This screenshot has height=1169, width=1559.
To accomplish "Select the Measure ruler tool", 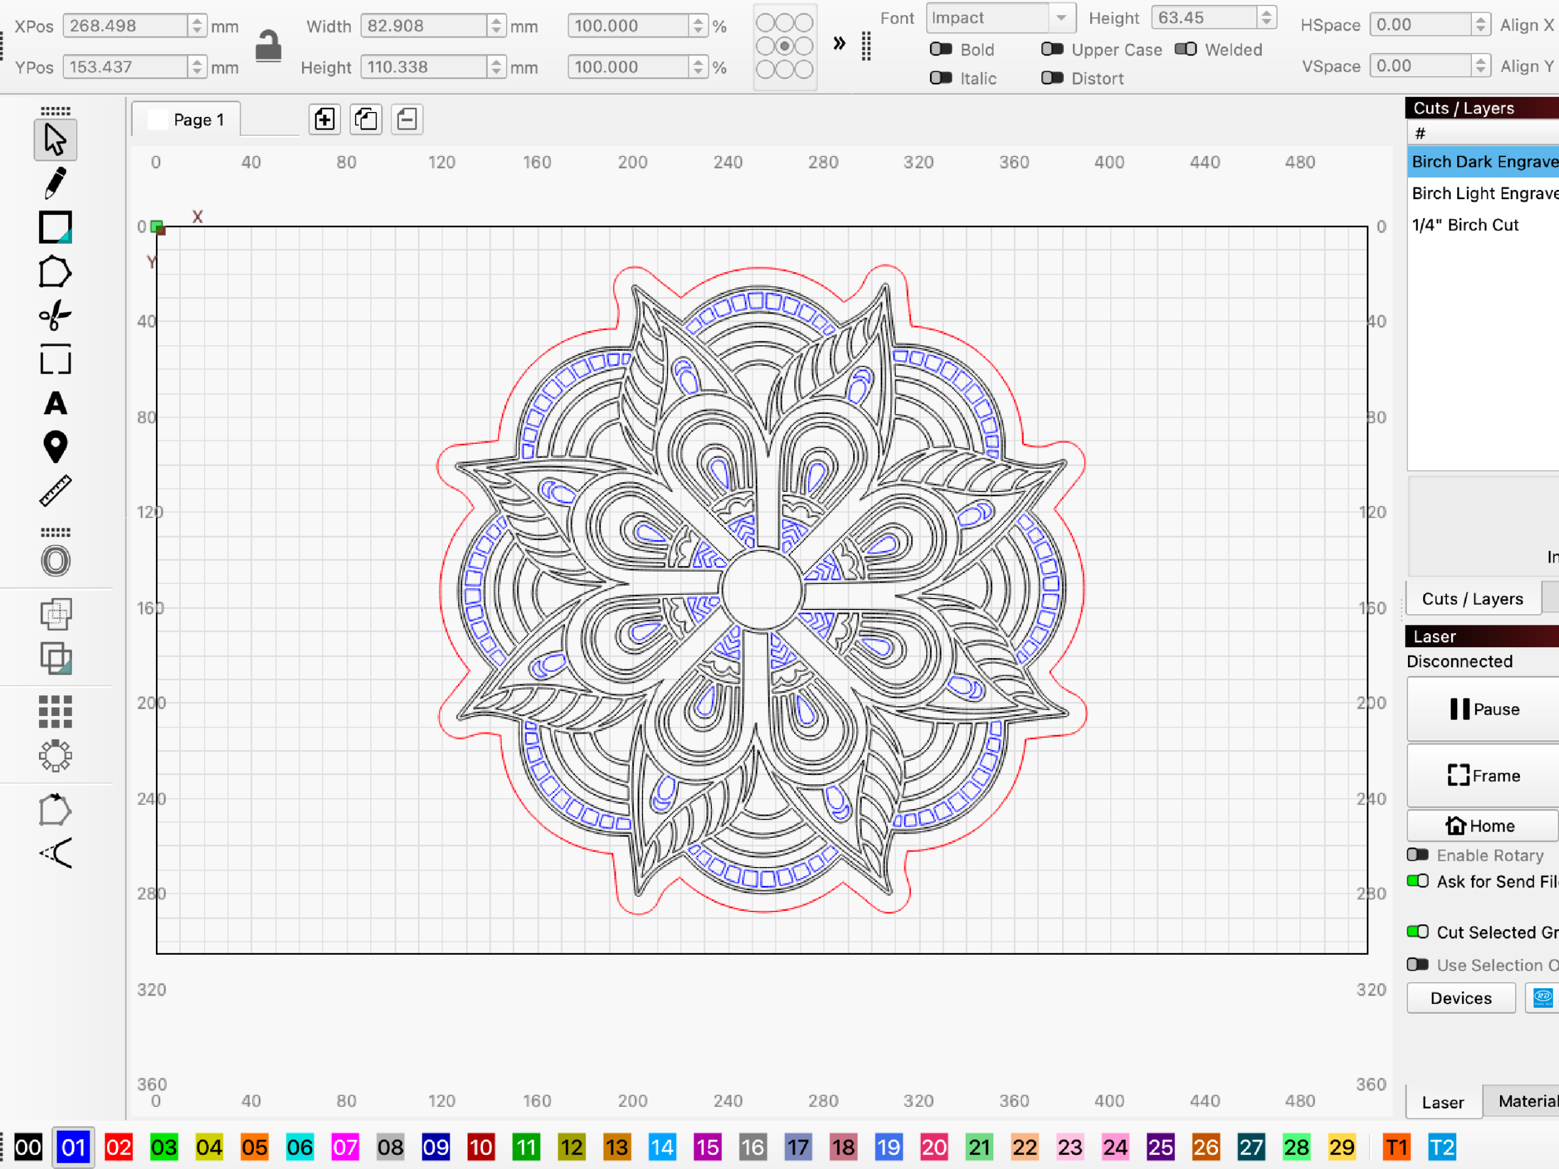I will [55, 491].
